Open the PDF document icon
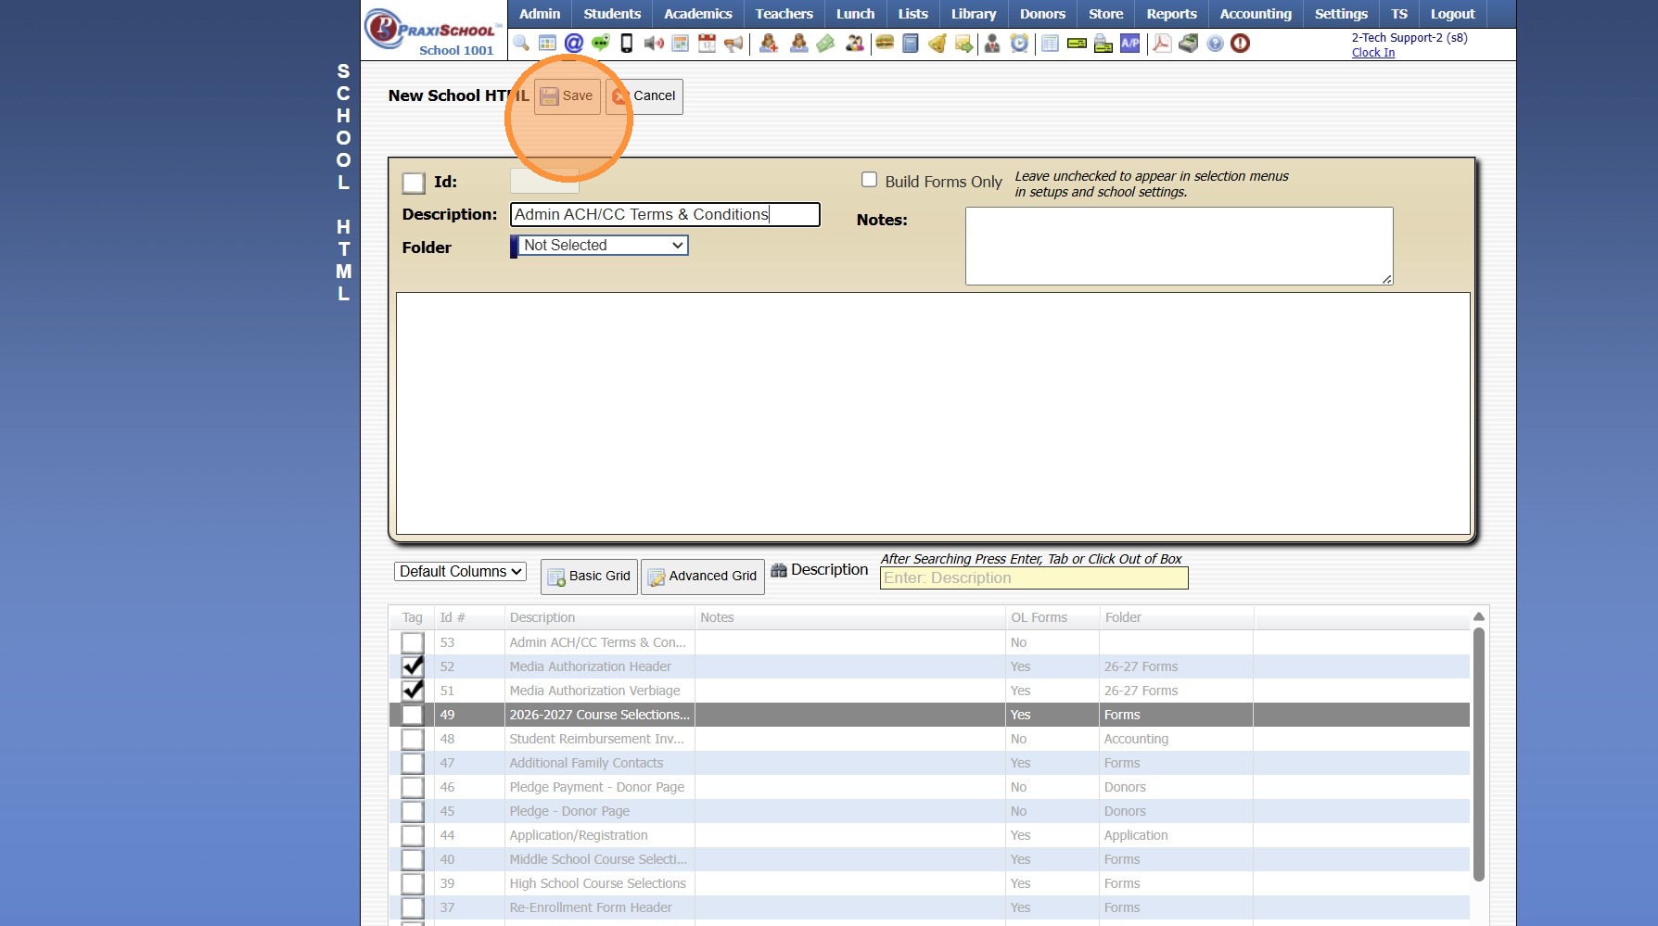Viewport: 1658px width, 926px height. (x=1161, y=44)
